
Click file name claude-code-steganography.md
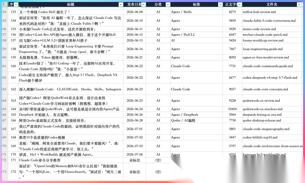[266, 129]
